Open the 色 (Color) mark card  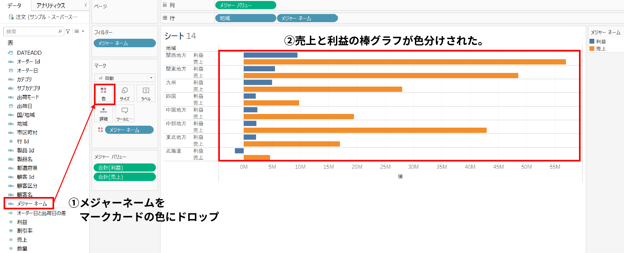[104, 93]
